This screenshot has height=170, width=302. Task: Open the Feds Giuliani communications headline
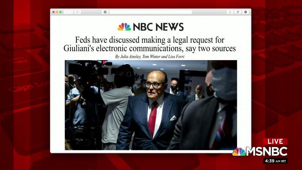150,44
